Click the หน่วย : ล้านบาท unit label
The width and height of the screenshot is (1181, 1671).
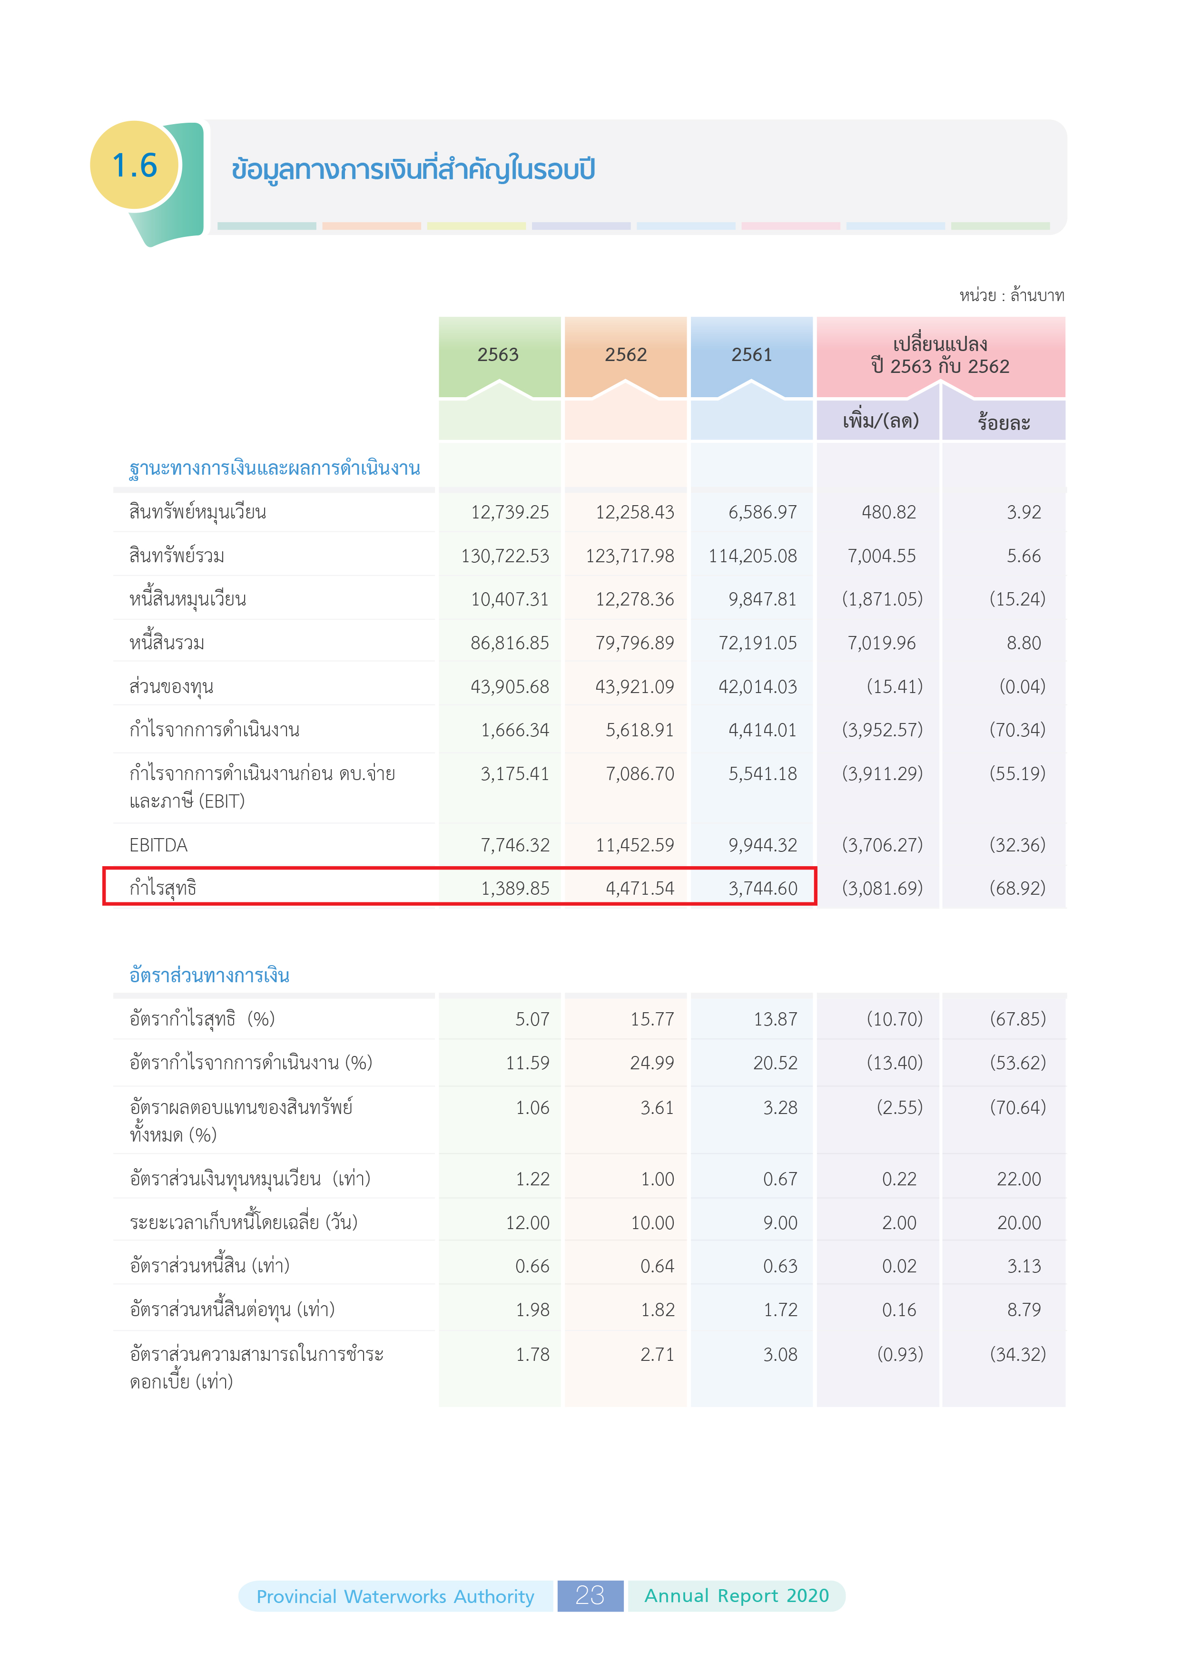coord(1011,295)
